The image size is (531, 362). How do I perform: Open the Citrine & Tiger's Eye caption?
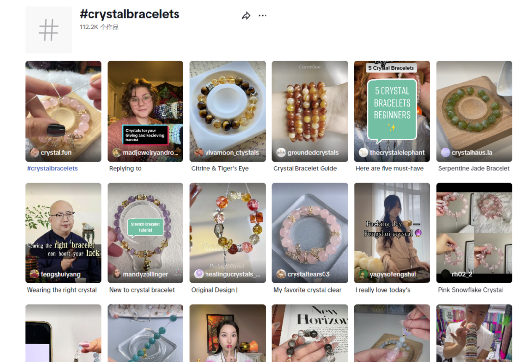pos(220,168)
